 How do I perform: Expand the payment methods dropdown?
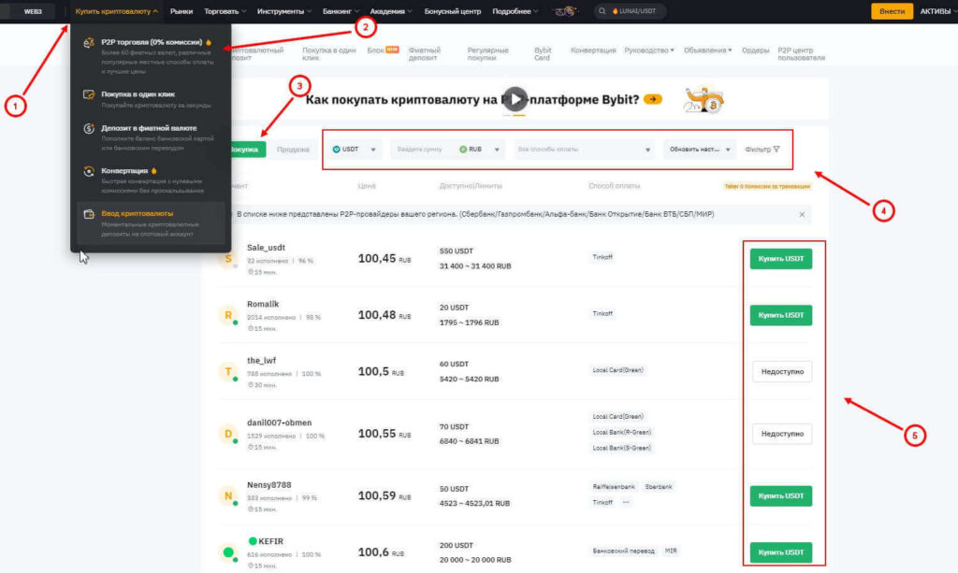[583, 149]
